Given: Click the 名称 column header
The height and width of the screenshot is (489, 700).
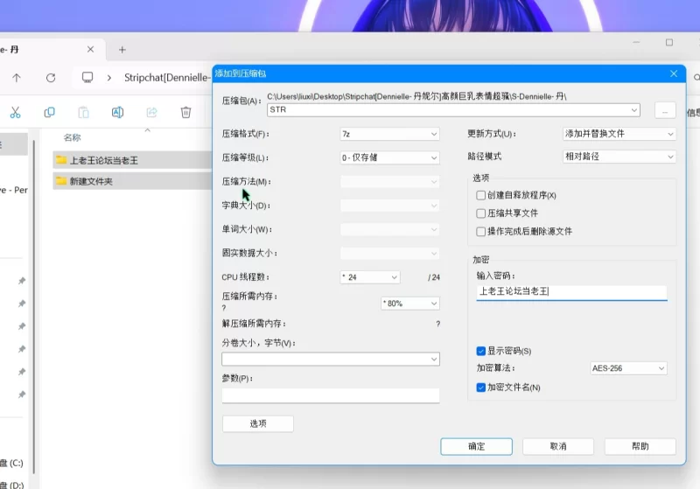Looking at the screenshot, I should pos(73,137).
